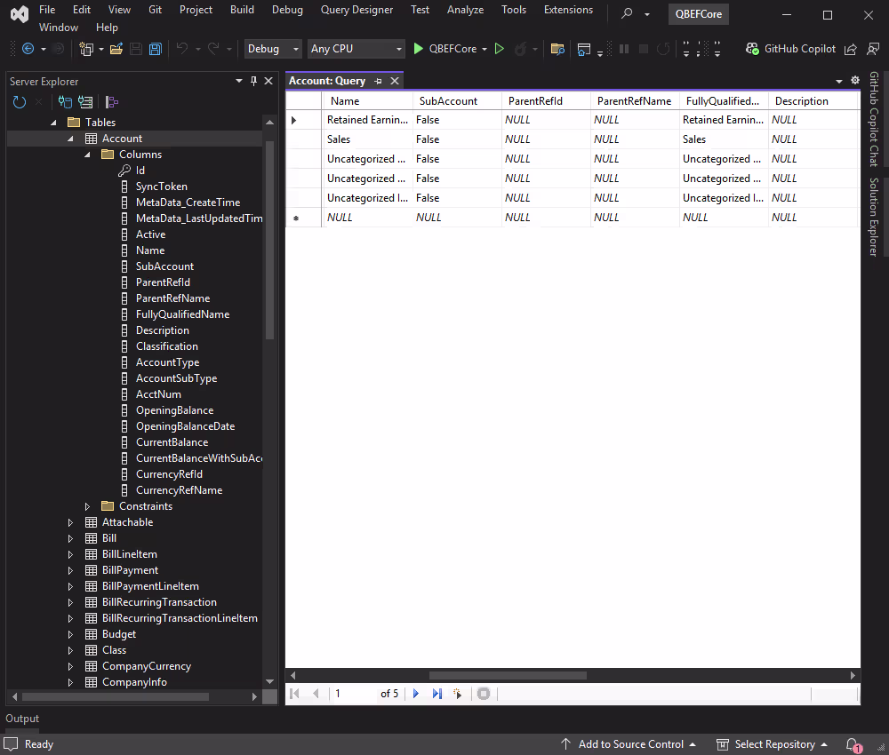The image size is (889, 755).
Task: Pin the Account: Query tab
Action: click(378, 82)
